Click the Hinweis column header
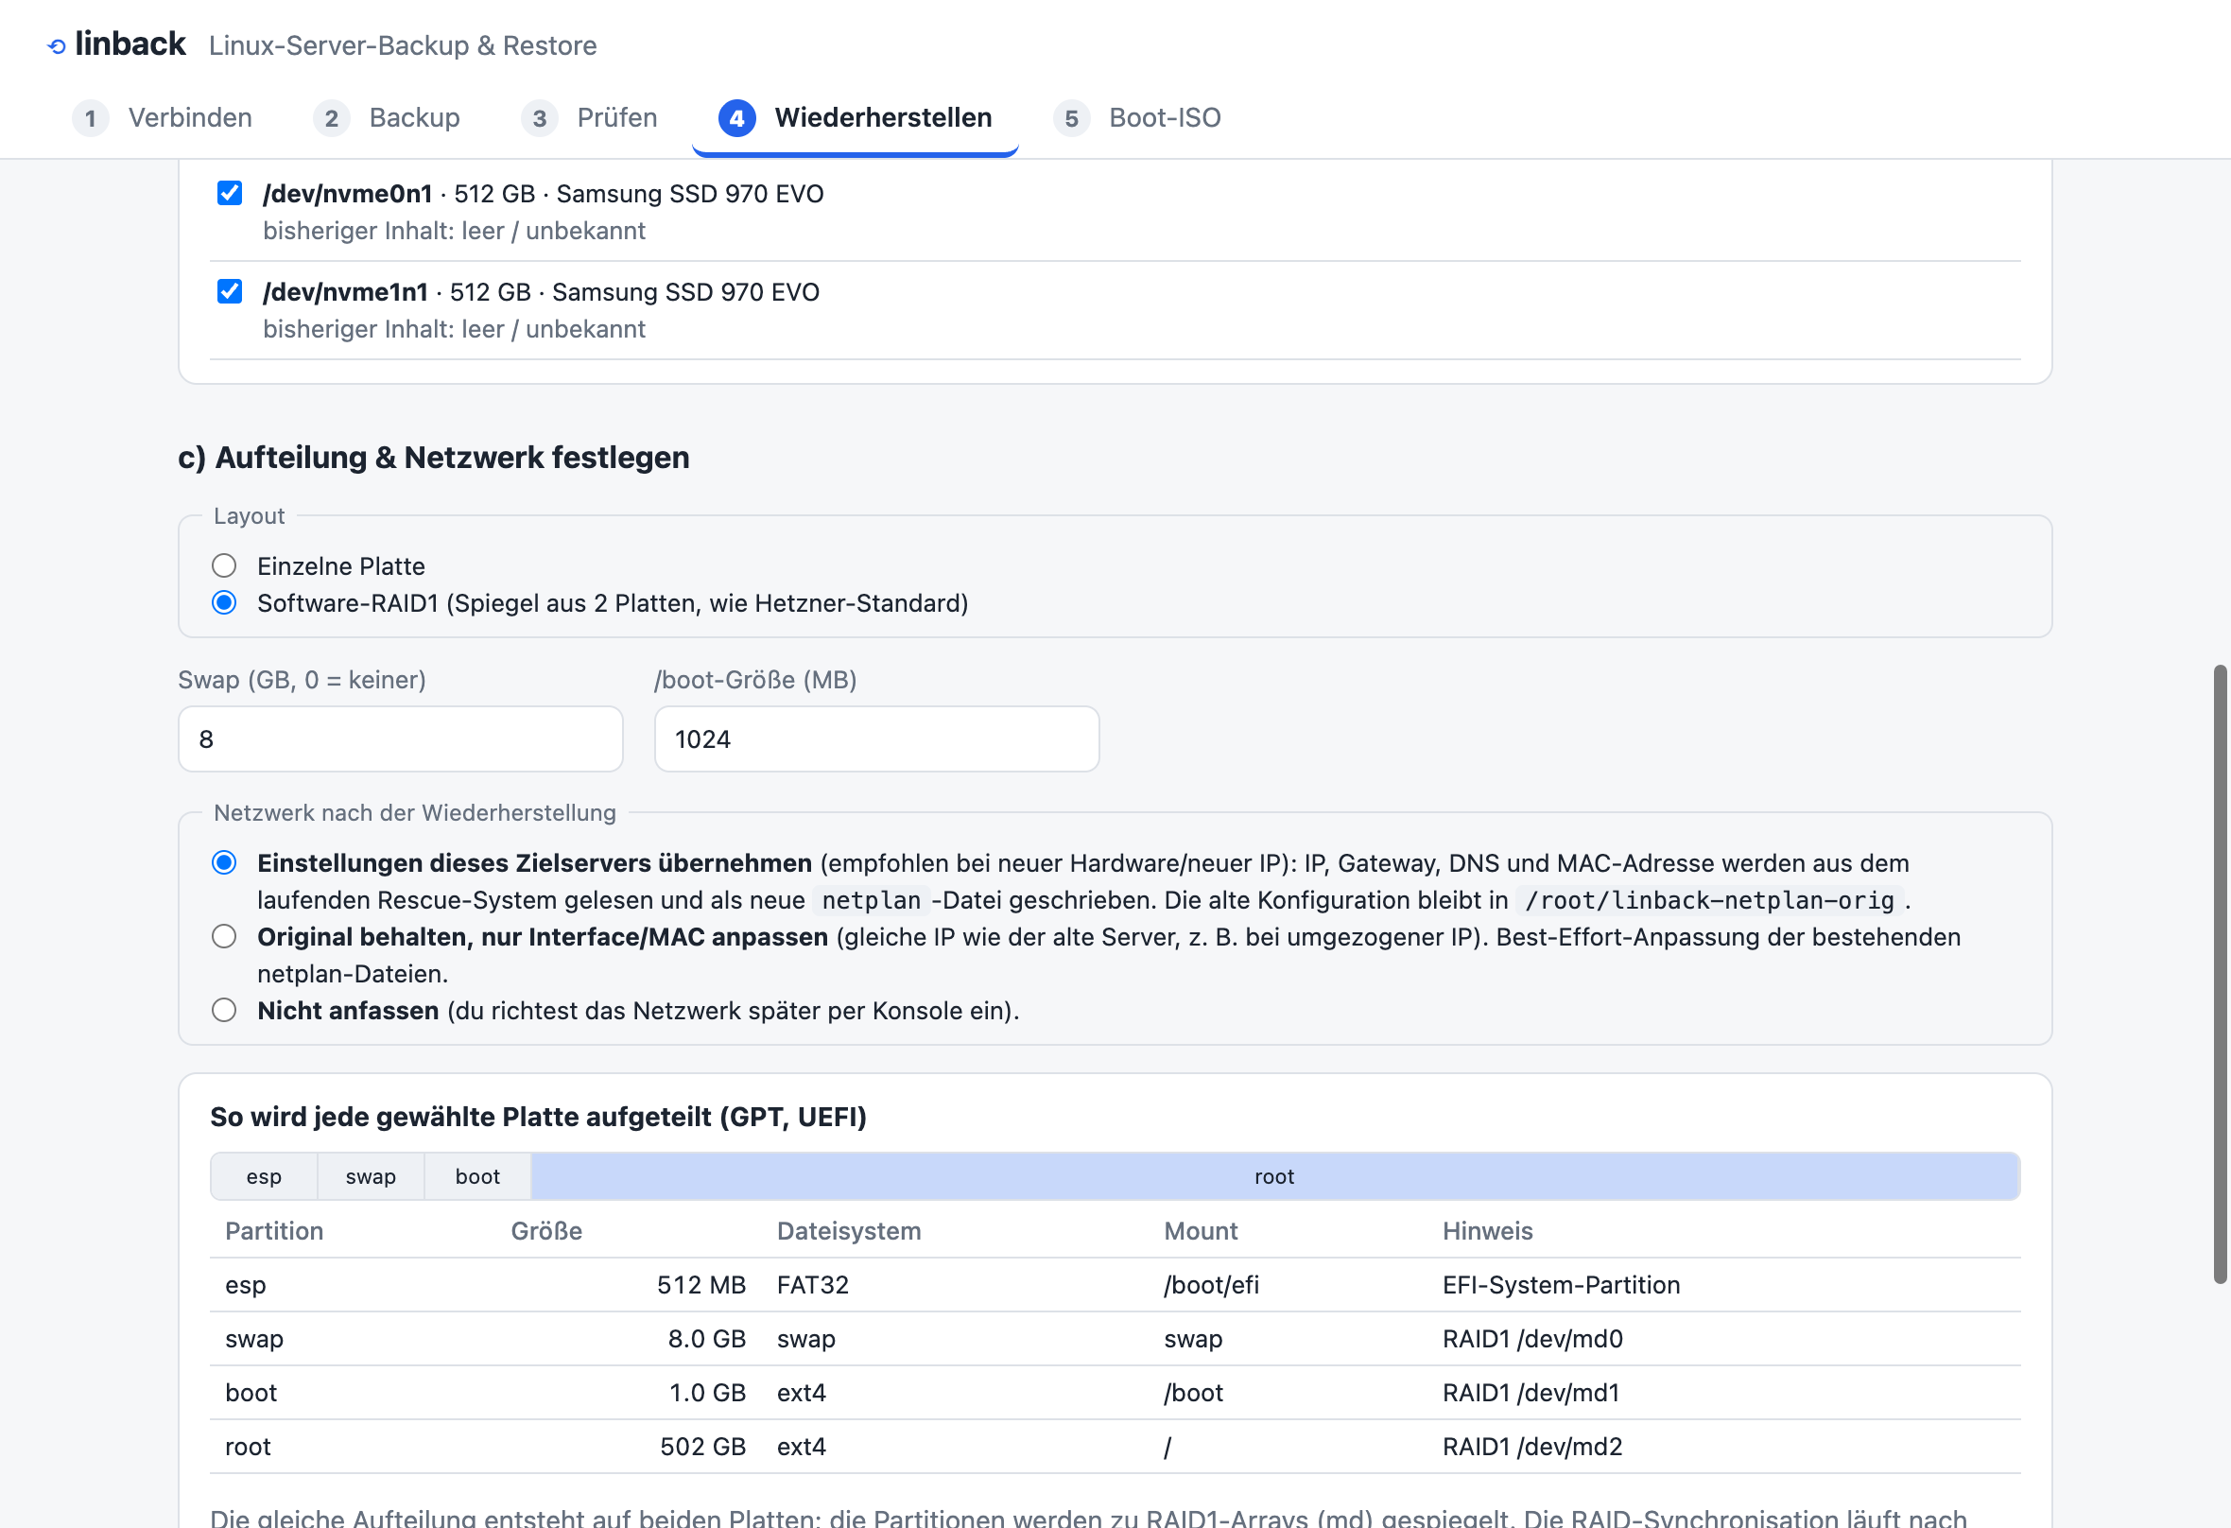This screenshot has width=2231, height=1528. (x=1487, y=1231)
